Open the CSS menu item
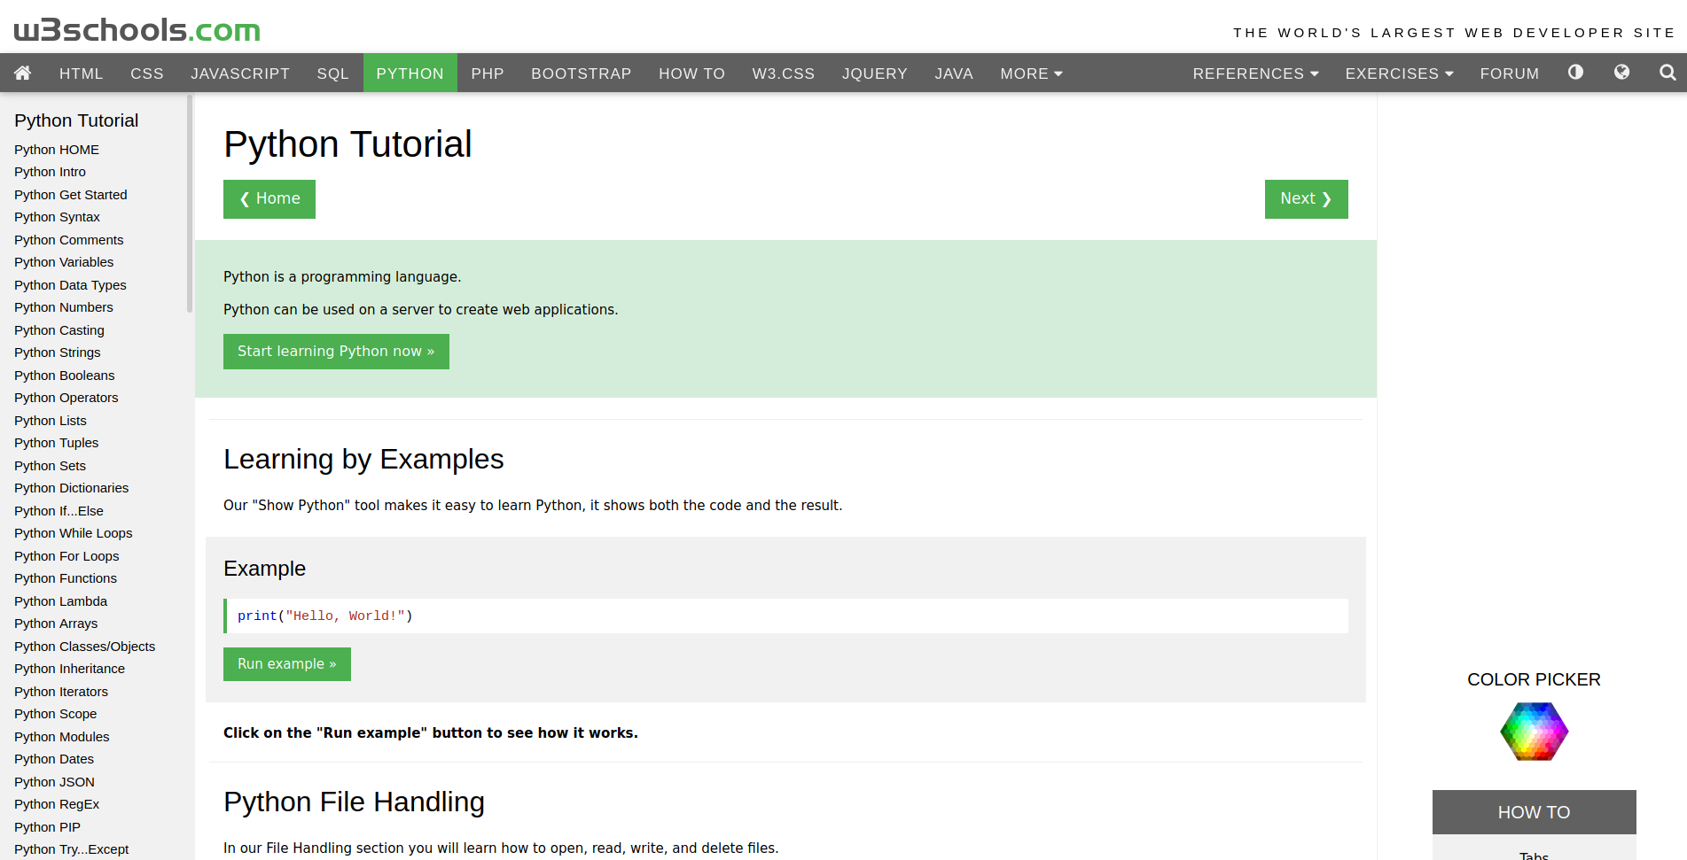The width and height of the screenshot is (1687, 860). pos(147,74)
